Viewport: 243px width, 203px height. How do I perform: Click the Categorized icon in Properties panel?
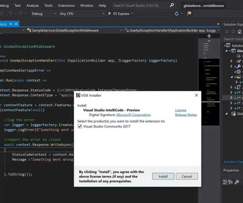(x=225, y=182)
